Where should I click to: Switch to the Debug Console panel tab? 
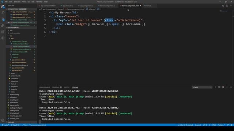point(45,87)
